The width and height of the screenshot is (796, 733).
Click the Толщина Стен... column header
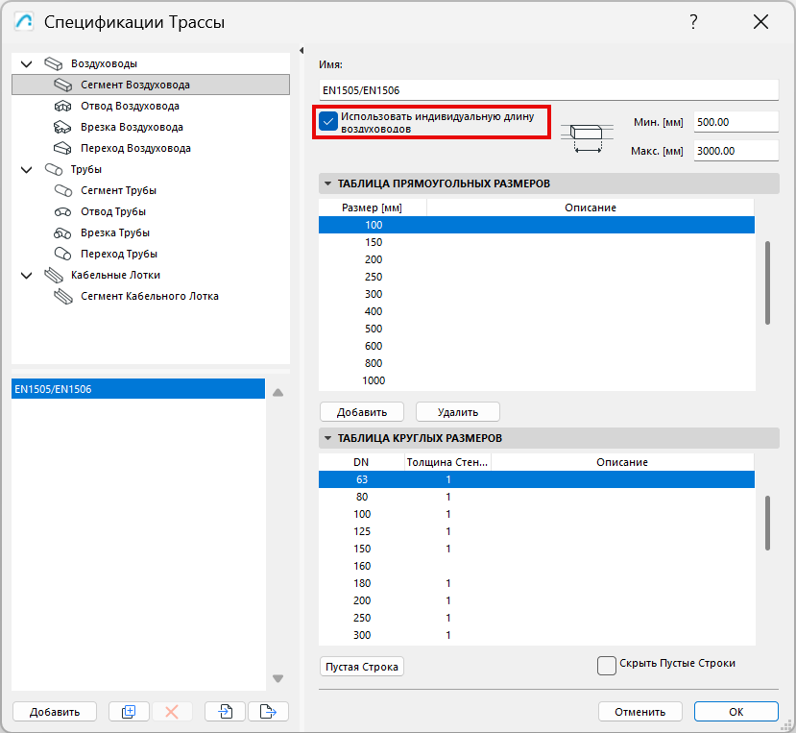pyautogui.click(x=447, y=462)
